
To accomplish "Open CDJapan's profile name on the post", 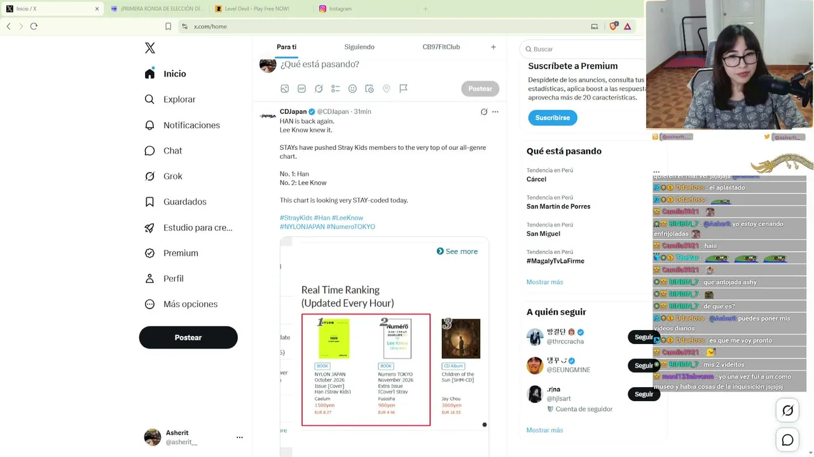I will (x=293, y=112).
